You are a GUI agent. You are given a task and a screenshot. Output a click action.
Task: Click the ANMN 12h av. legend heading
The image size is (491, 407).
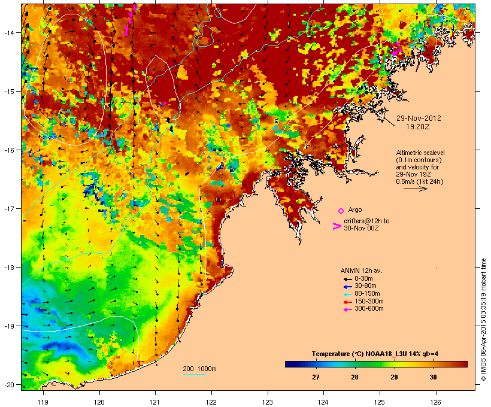(x=361, y=271)
